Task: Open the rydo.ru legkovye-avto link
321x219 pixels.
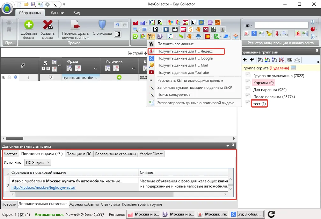Action: click(x=43, y=187)
